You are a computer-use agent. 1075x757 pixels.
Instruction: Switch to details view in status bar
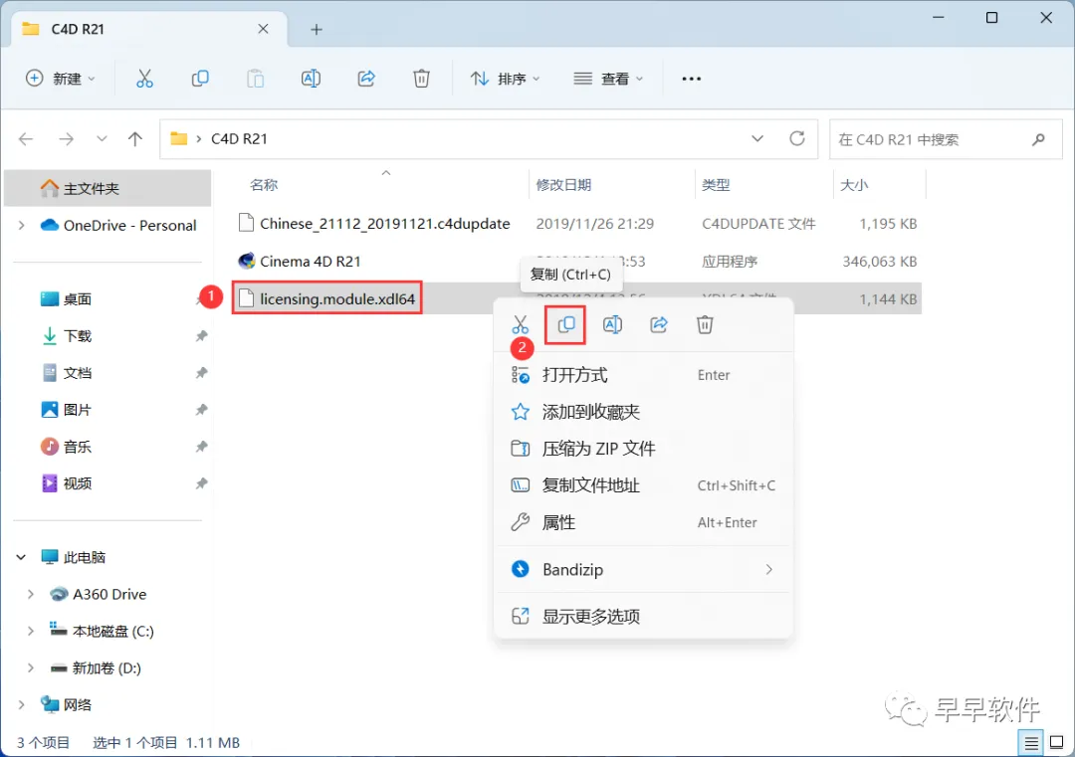pos(1031,743)
